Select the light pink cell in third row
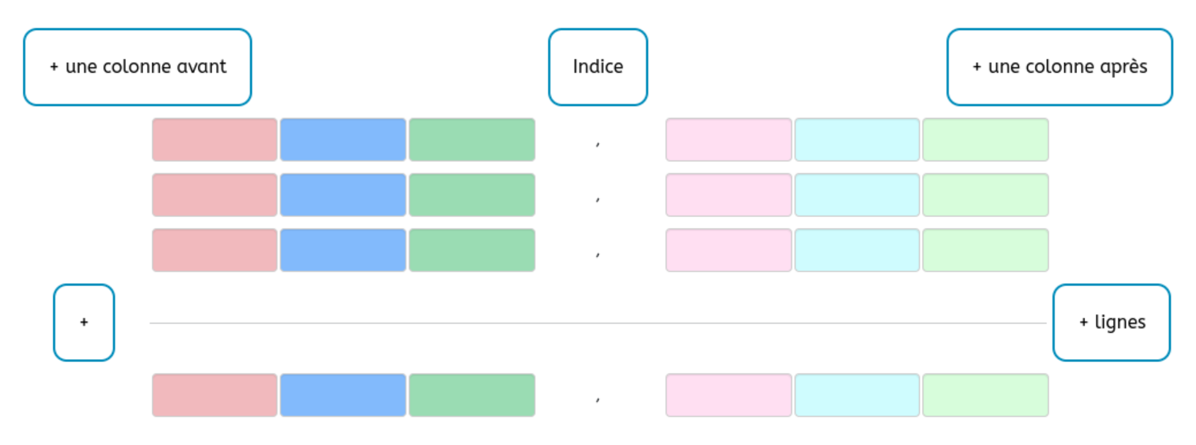The width and height of the screenshot is (1196, 445). pyautogui.click(x=729, y=250)
